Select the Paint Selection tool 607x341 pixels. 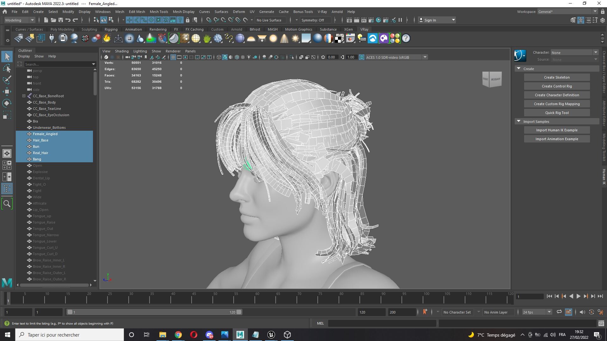pos(7,80)
